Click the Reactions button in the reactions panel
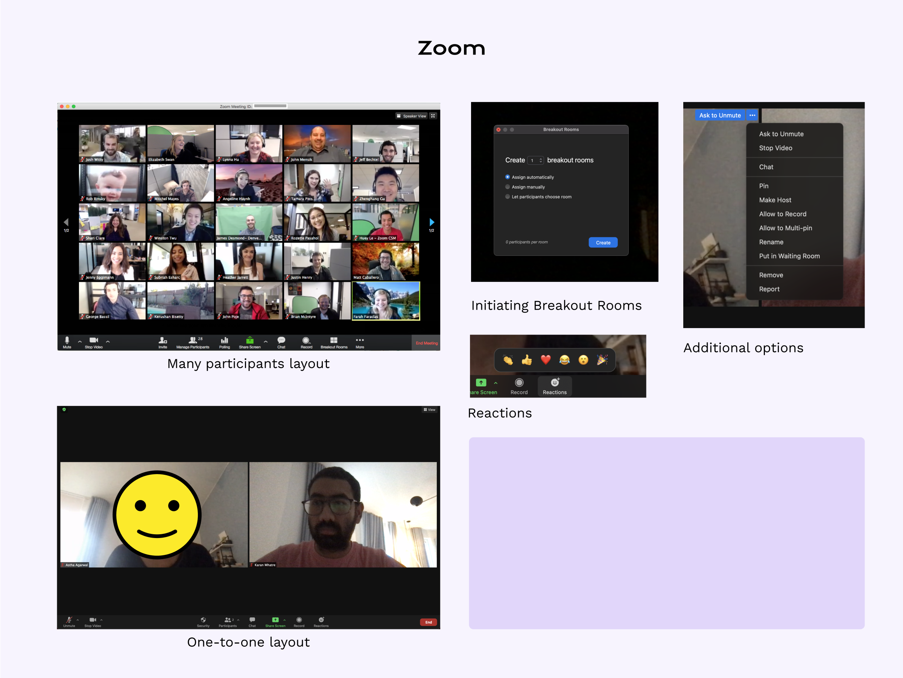The height and width of the screenshot is (678, 903). click(554, 386)
